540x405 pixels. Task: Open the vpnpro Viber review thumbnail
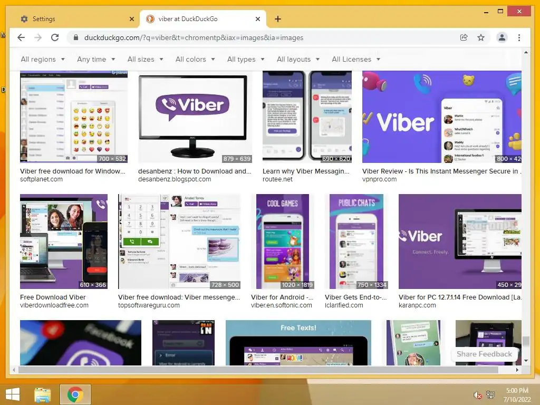pyautogui.click(x=442, y=117)
